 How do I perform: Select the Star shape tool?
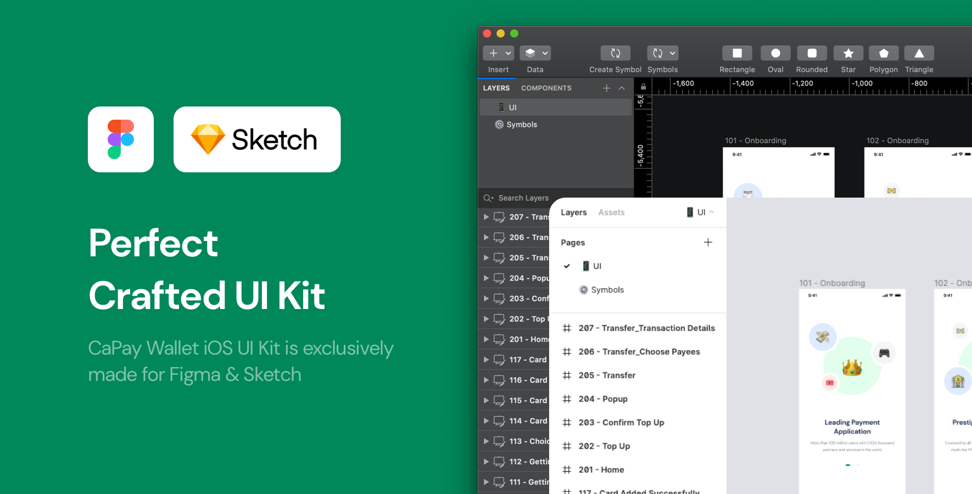(848, 53)
